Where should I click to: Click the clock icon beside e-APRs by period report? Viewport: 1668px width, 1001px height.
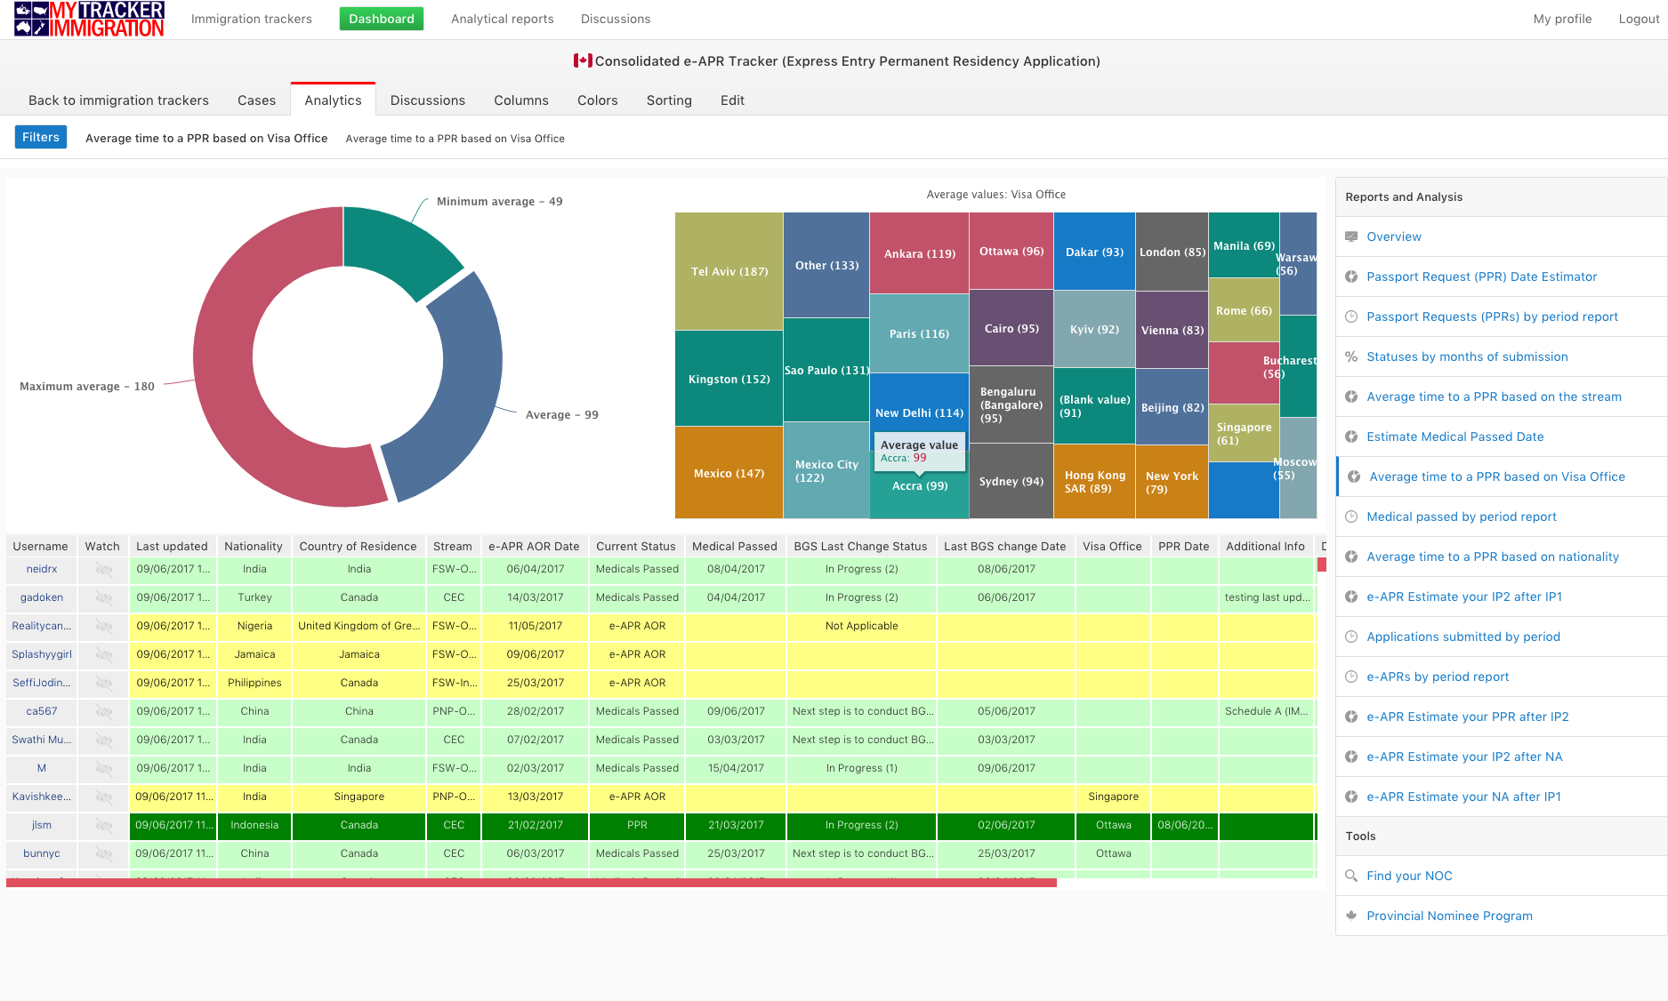coord(1351,677)
